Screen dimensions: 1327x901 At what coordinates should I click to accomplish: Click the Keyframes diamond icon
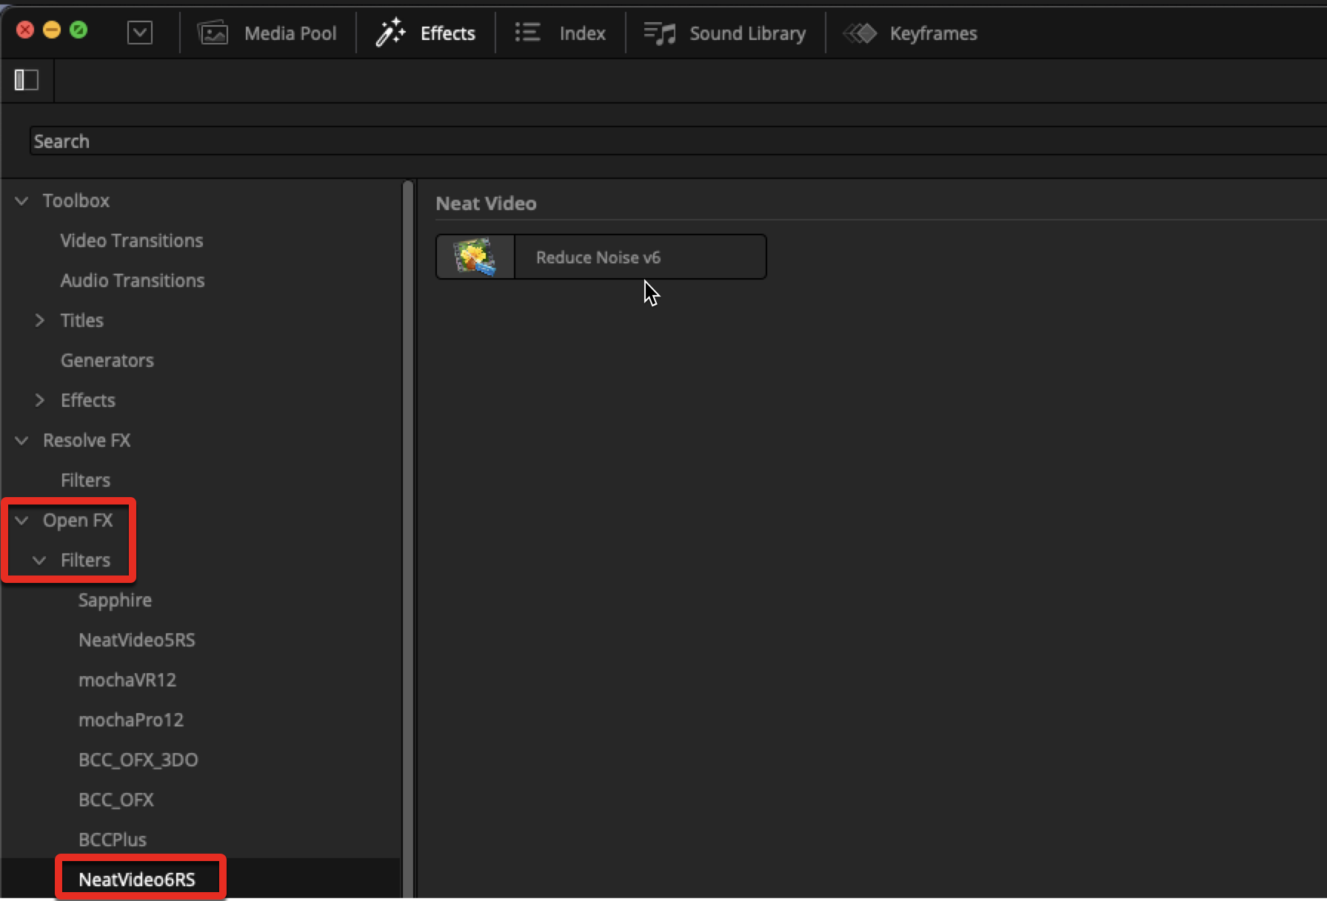tap(860, 33)
